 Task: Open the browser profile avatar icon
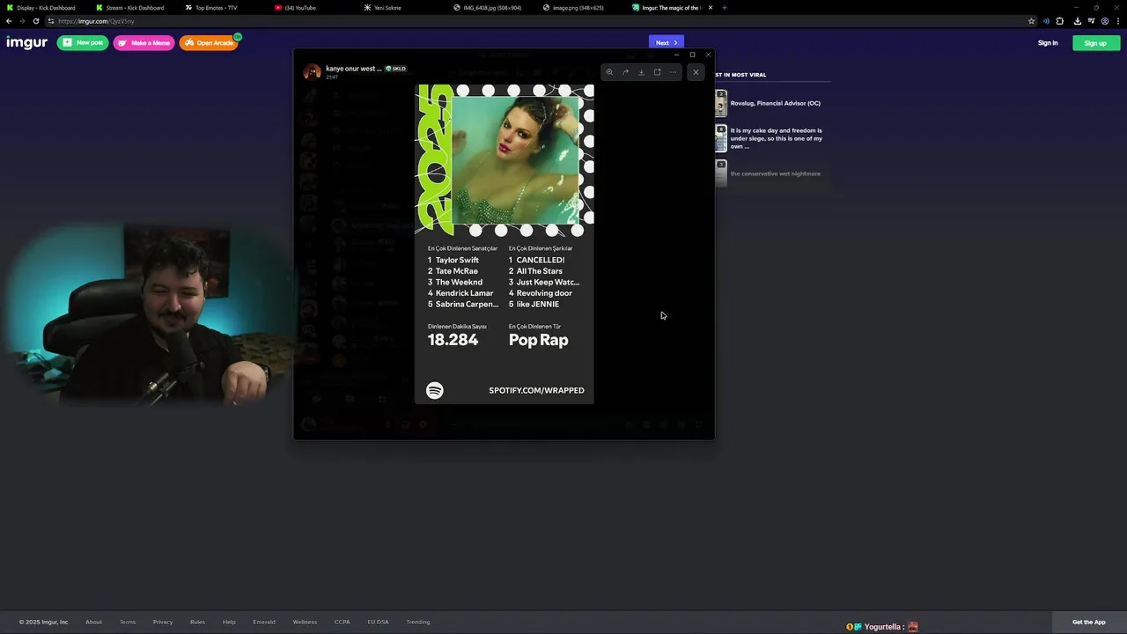(1105, 21)
